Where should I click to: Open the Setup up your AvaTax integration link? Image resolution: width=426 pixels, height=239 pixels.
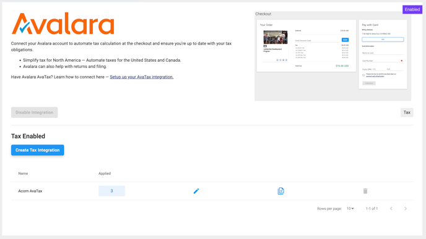pyautogui.click(x=142, y=77)
